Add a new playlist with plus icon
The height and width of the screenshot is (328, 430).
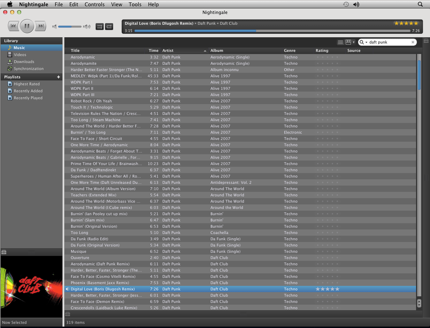59,77
